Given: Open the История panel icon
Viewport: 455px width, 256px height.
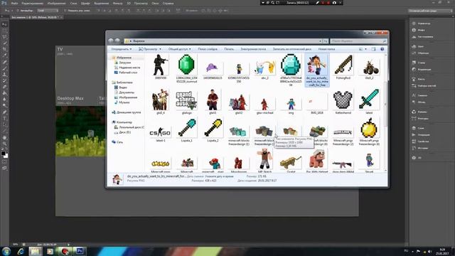Looking at the screenshot, I should click(x=414, y=148).
